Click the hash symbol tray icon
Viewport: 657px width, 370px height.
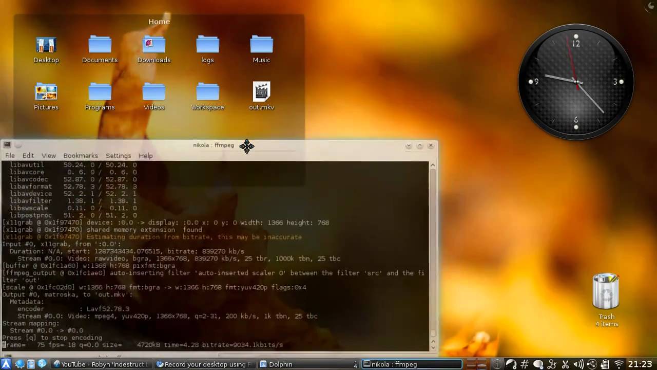tap(525, 364)
